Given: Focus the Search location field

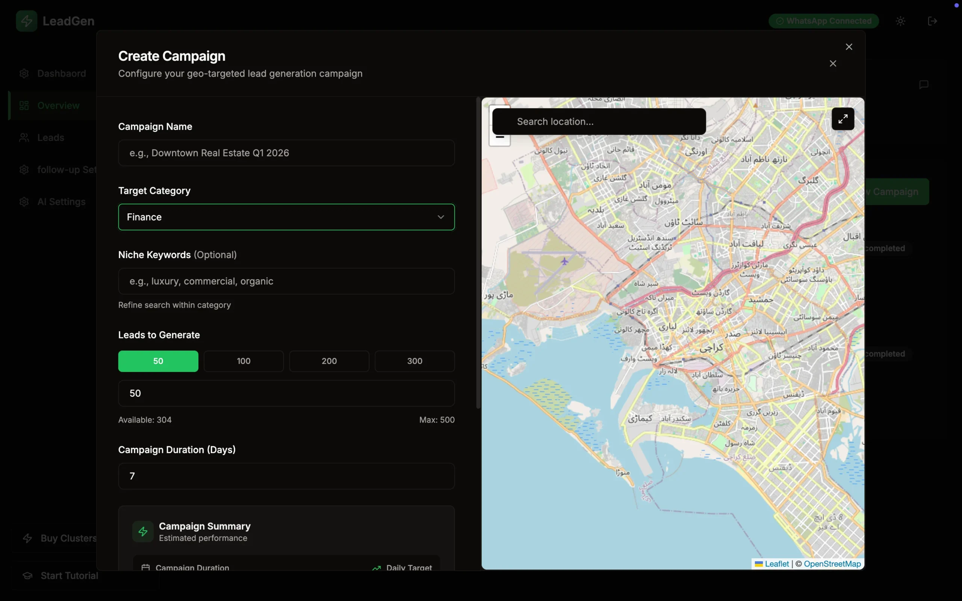Looking at the screenshot, I should (x=598, y=122).
